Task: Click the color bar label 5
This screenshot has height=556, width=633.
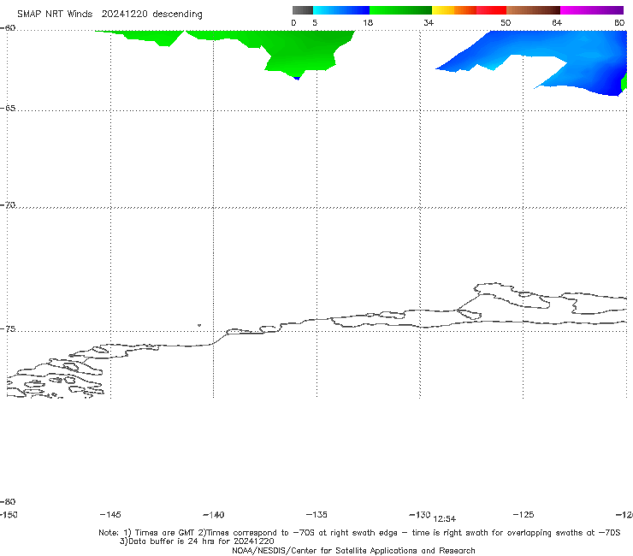Action: pyautogui.click(x=315, y=23)
